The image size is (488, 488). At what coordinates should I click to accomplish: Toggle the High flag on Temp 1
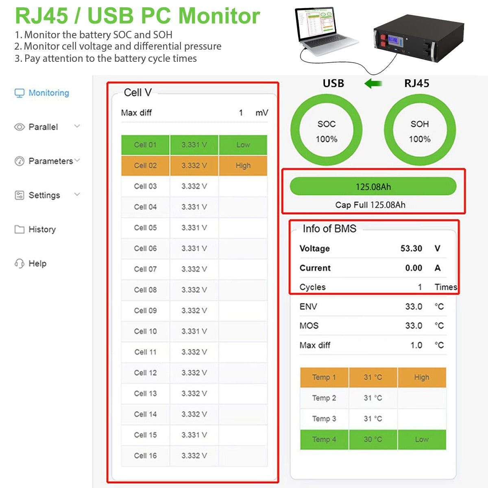[422, 377]
